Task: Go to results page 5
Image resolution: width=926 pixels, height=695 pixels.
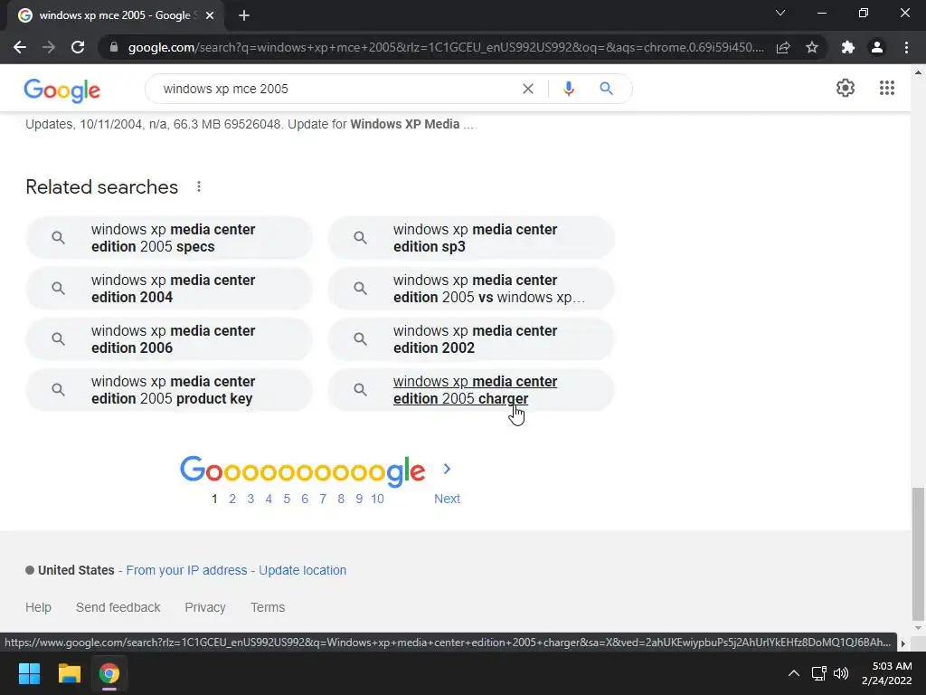Action: (287, 499)
